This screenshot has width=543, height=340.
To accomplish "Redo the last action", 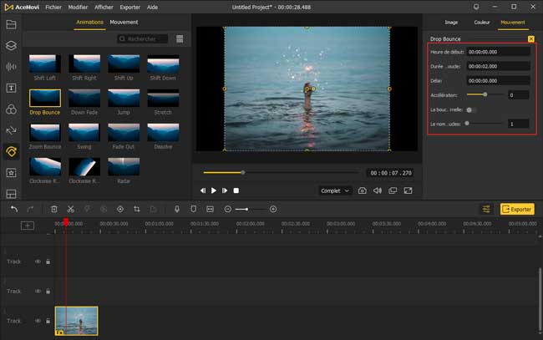I will point(30,209).
